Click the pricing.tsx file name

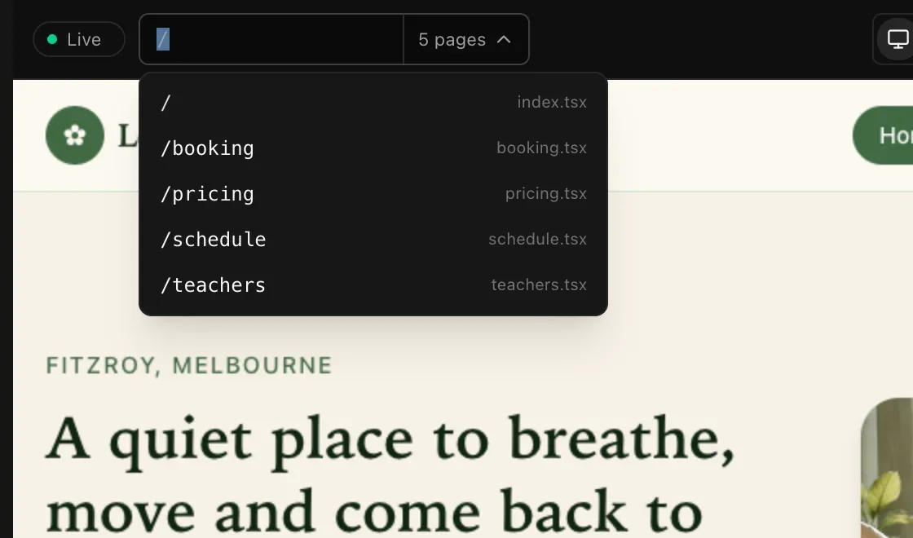(x=545, y=193)
